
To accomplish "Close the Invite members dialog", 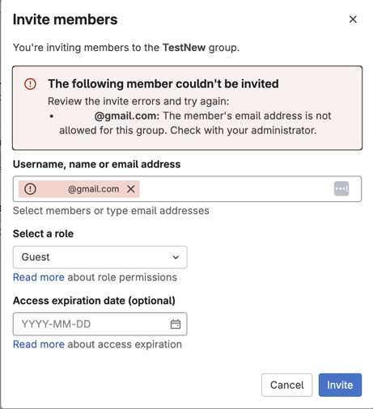I will [x=353, y=19].
